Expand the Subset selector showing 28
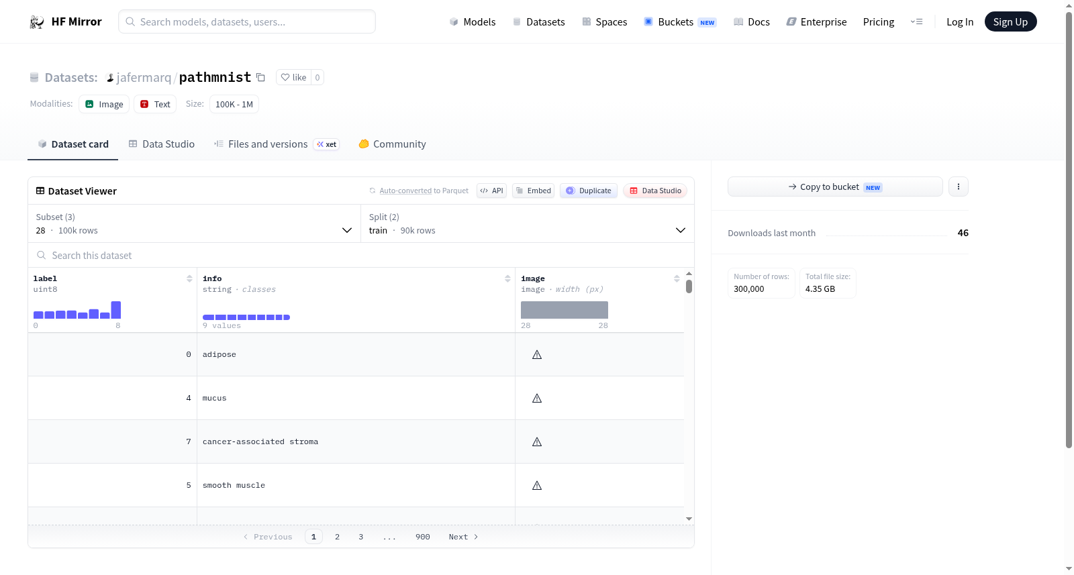 [x=194, y=223]
